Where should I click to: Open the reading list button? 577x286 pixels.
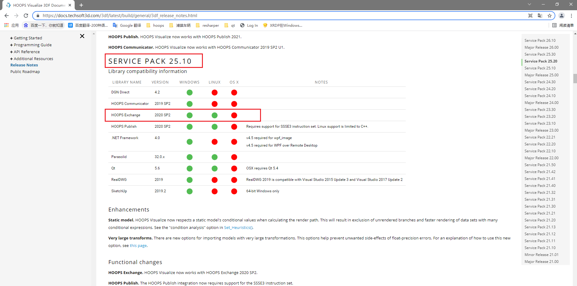(563, 26)
